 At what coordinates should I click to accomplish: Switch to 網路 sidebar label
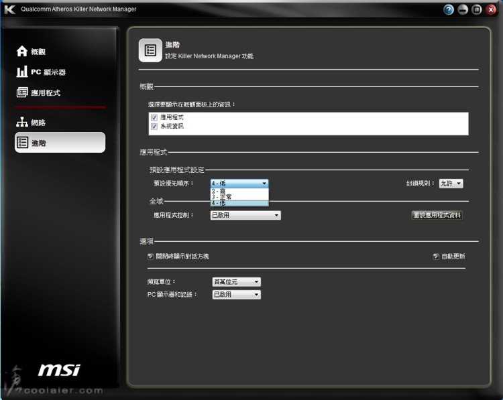[x=38, y=123]
